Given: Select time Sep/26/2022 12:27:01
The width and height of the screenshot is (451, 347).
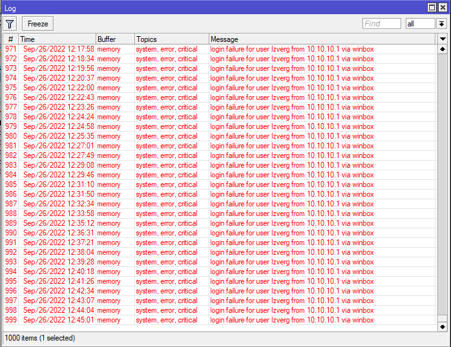Looking at the screenshot, I should pyautogui.click(x=58, y=146).
